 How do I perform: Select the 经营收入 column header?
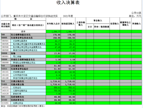(115, 24)
